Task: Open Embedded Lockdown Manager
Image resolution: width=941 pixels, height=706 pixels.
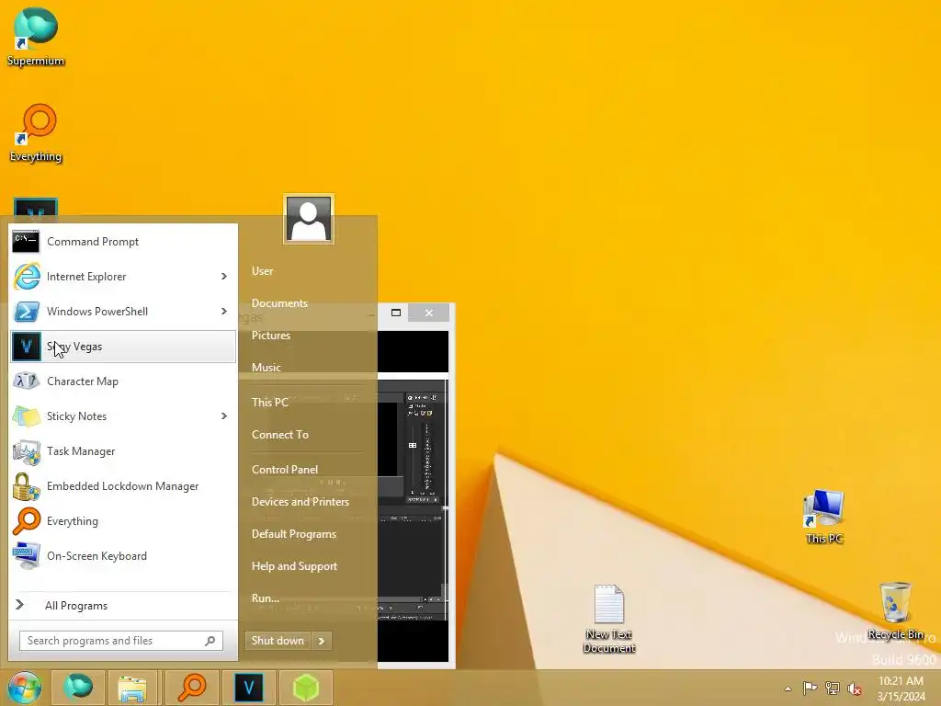Action: (123, 485)
